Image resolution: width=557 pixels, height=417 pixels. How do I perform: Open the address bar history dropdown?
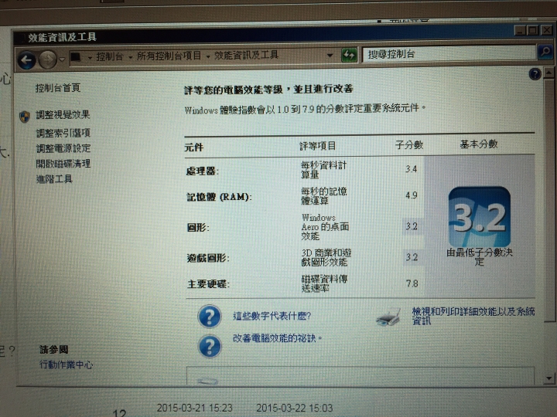[330, 56]
